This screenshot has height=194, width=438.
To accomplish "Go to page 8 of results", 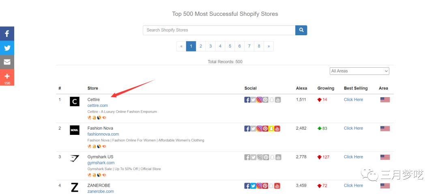I will pyautogui.click(x=259, y=46).
